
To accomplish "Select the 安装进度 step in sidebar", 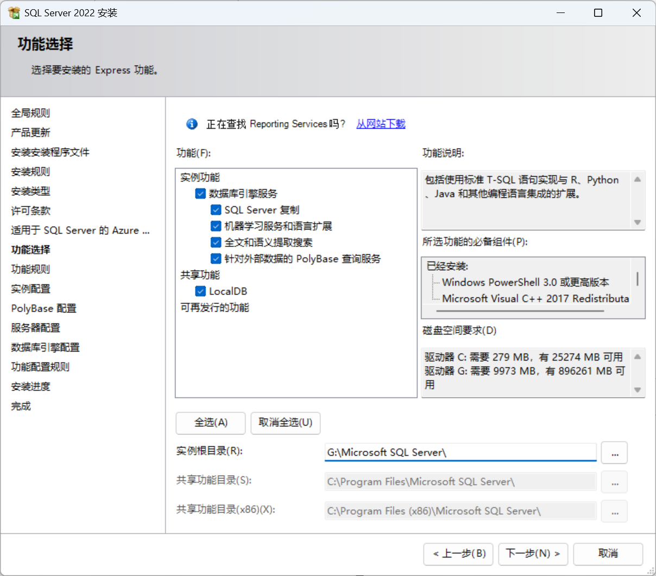I will pyautogui.click(x=31, y=386).
